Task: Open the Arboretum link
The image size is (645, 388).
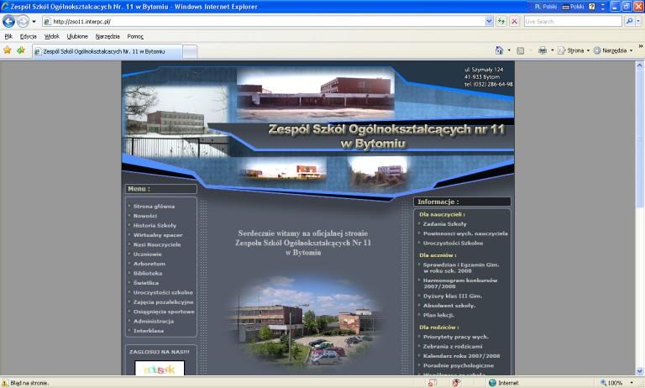Action: point(149,264)
